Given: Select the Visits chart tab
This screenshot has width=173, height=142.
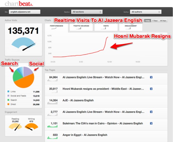Looking at the screenshot, I should coord(106,27).
